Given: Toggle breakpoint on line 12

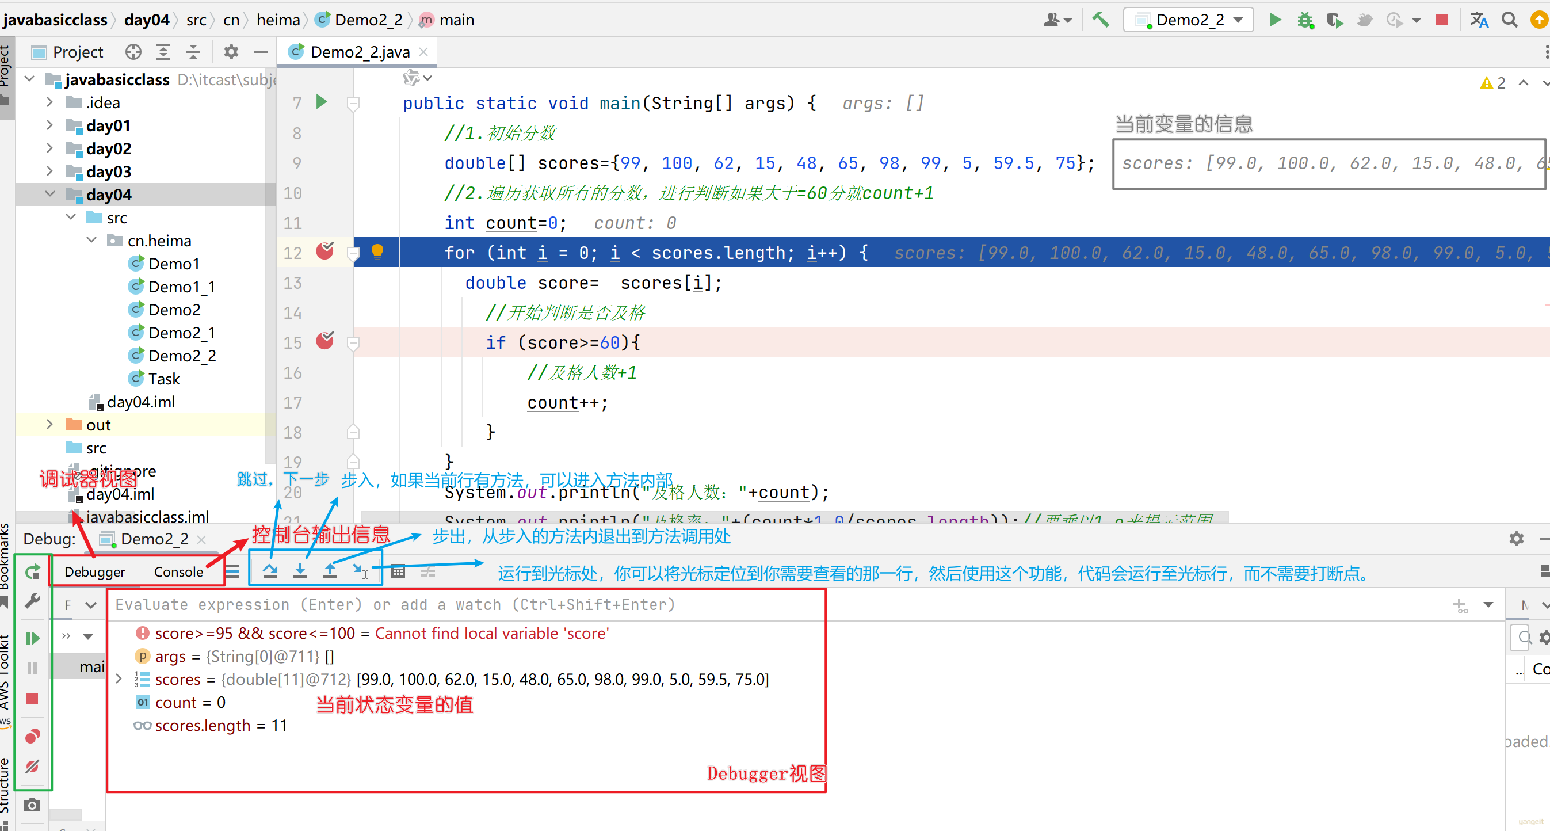Looking at the screenshot, I should (x=325, y=250).
